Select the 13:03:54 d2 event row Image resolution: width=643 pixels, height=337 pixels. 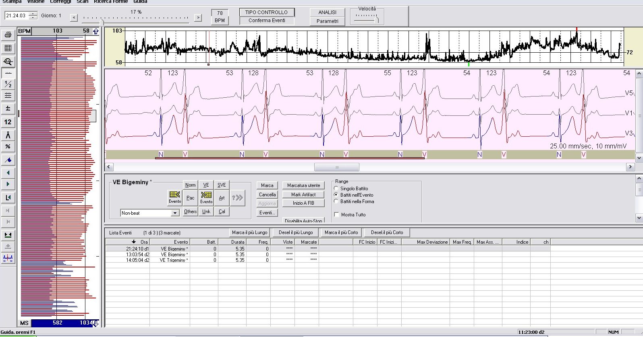[328, 255]
